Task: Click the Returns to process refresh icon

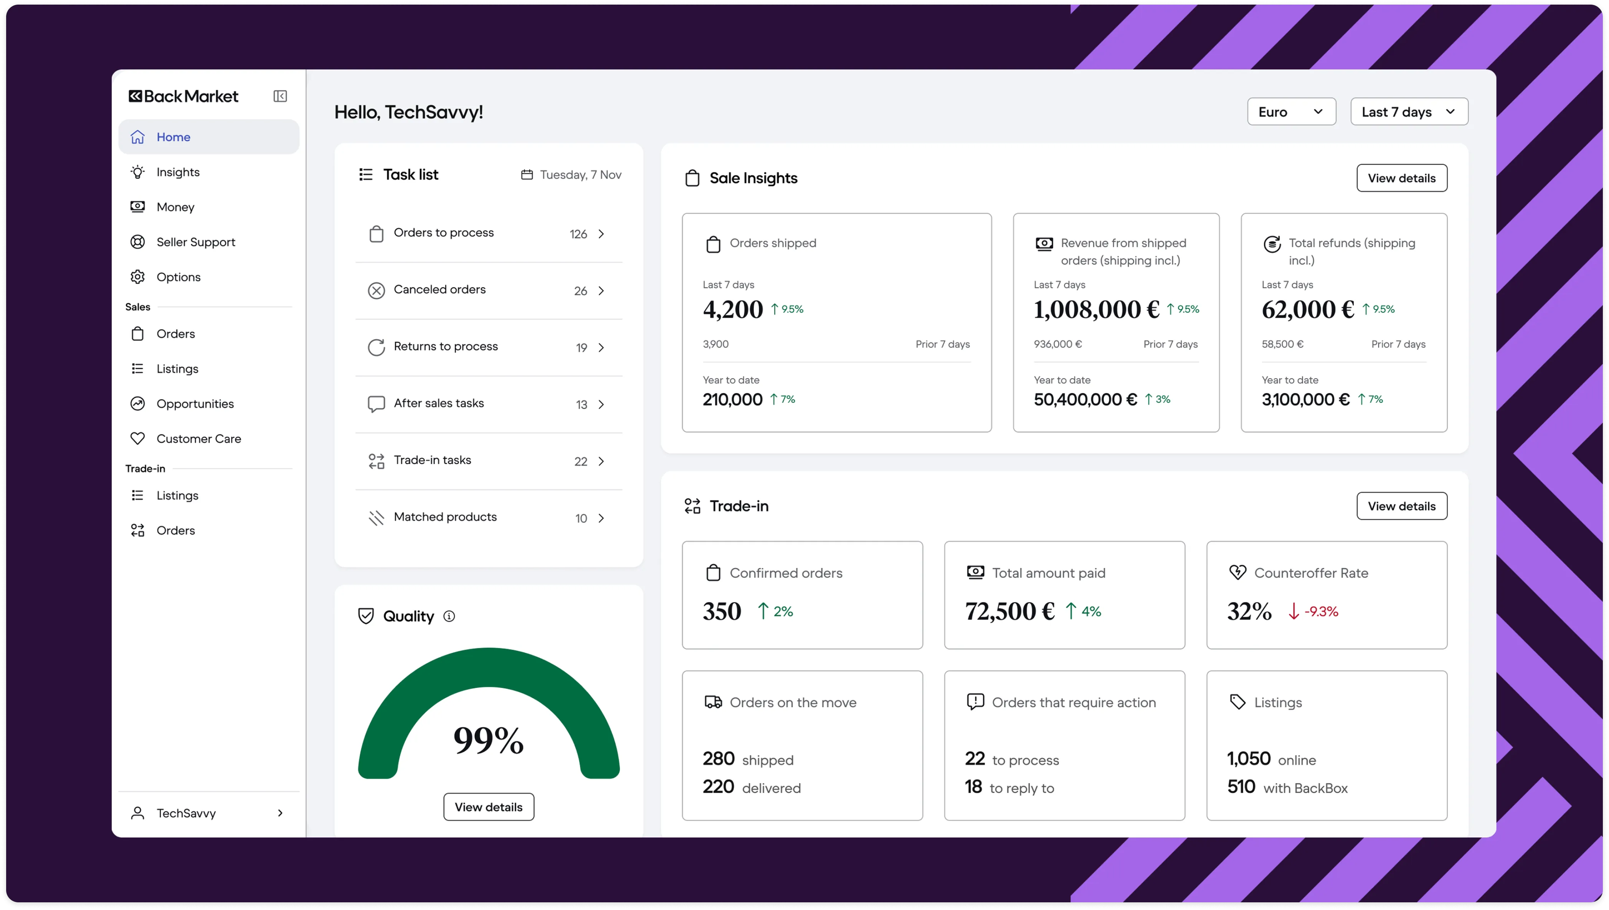Action: pos(376,348)
